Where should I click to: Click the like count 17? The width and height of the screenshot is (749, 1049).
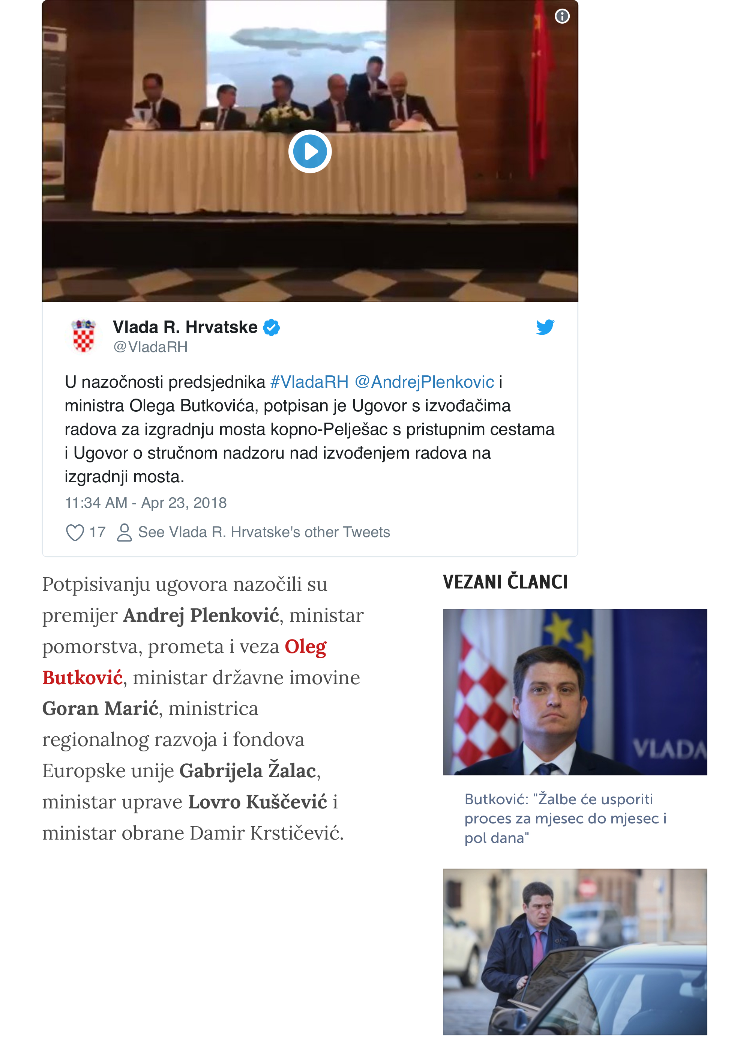point(97,532)
